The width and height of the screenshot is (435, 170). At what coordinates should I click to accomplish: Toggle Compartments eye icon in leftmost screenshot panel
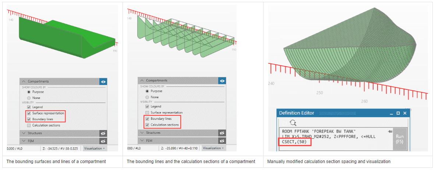103,81
